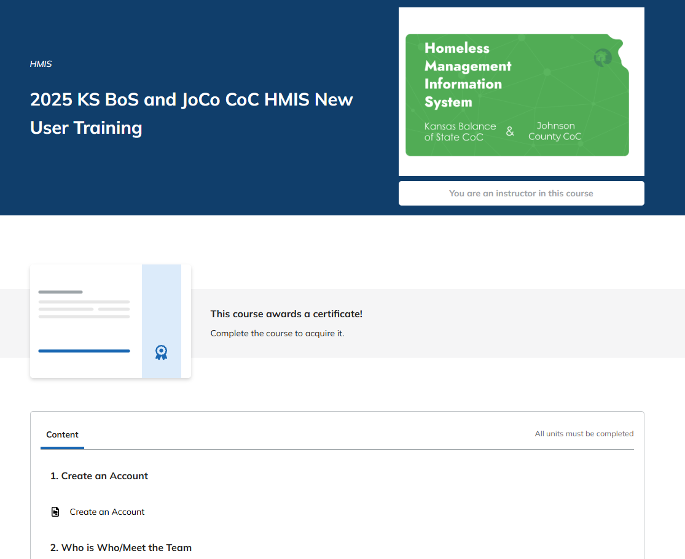Click 'You are an instructor in this course' button
The height and width of the screenshot is (559, 685).
coord(521,193)
